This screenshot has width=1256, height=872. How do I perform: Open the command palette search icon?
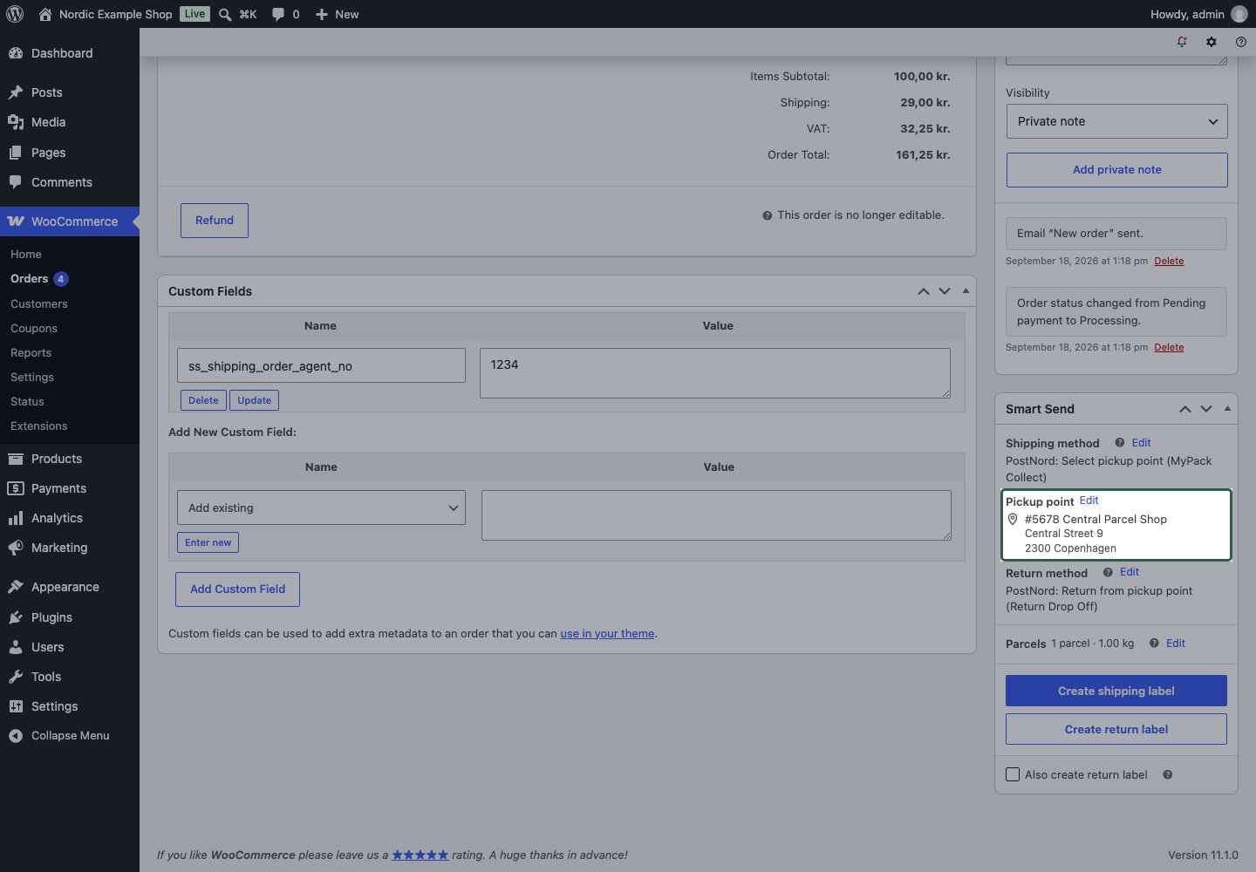225,14
